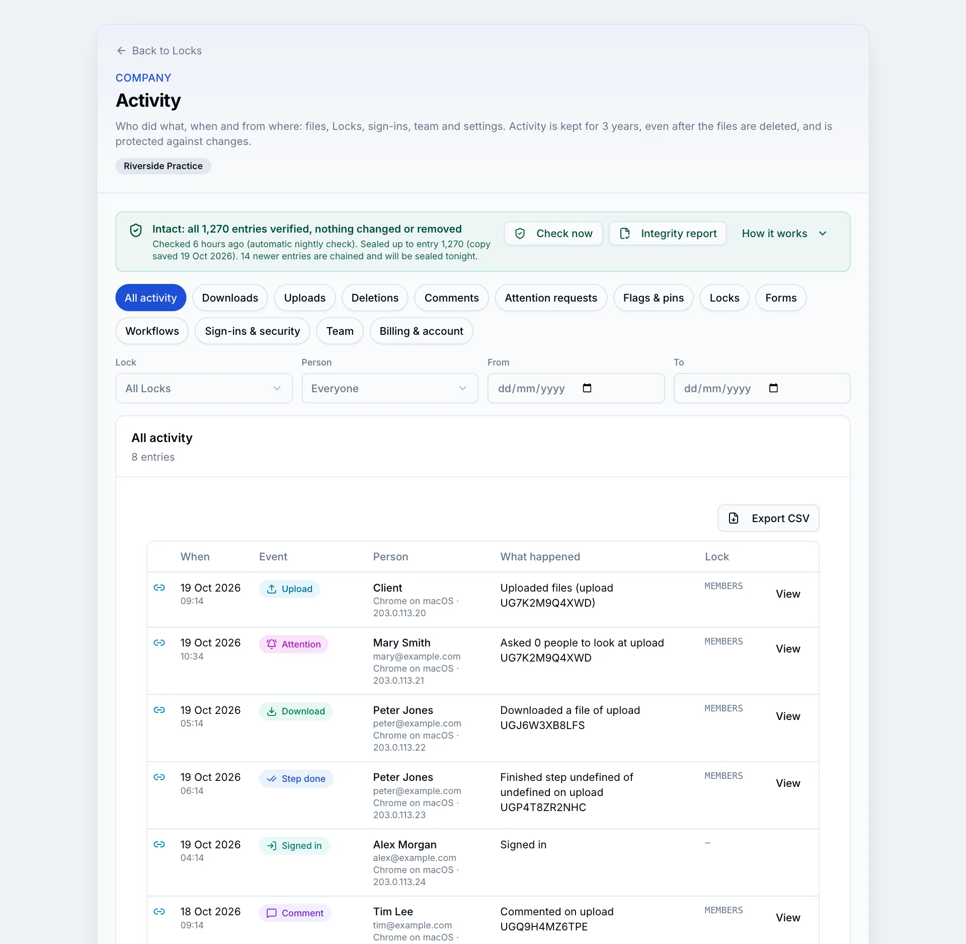Click the shield icon in the Intact banner
Screen dimensions: 966x944
click(136, 230)
